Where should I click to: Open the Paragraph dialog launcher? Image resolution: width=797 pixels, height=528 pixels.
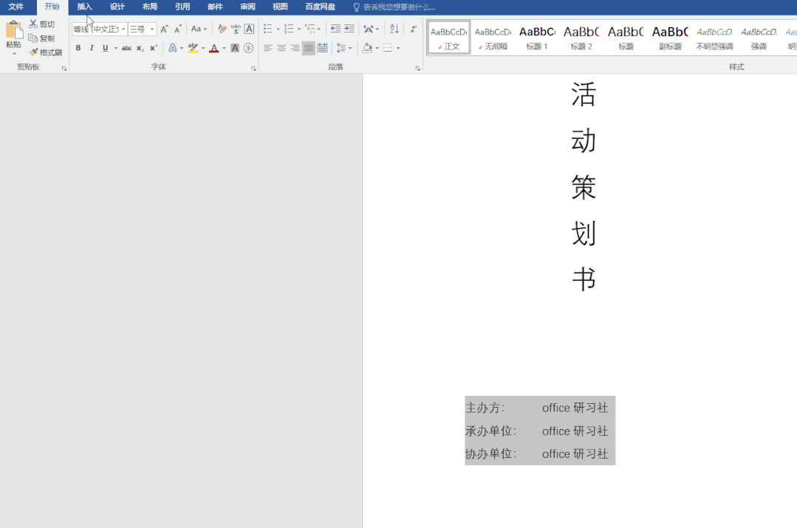417,68
